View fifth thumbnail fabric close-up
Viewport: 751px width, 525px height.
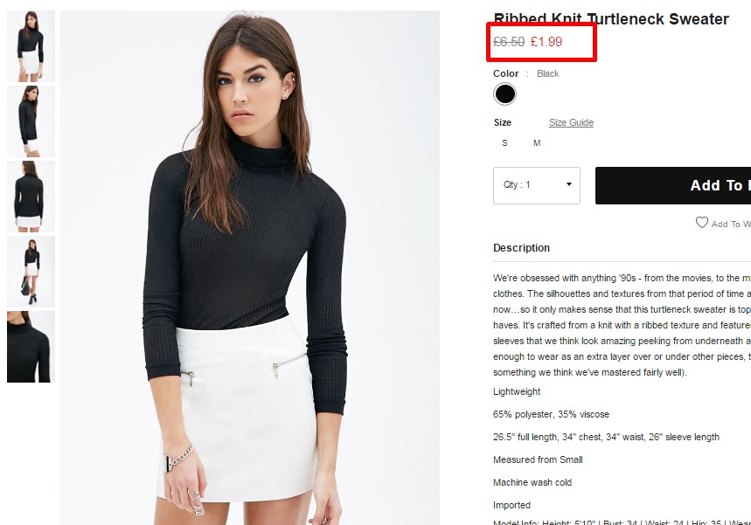pyautogui.click(x=31, y=347)
